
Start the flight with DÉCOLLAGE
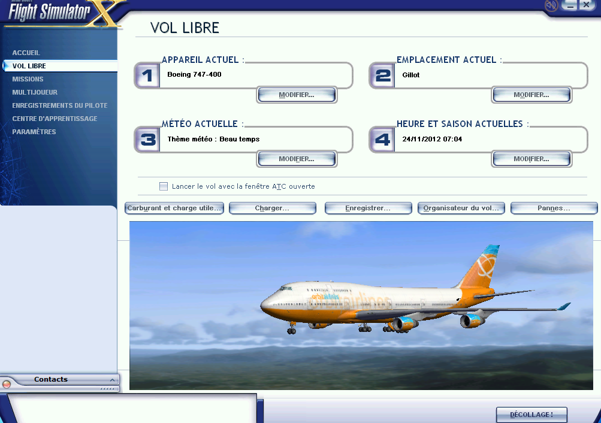point(531,415)
